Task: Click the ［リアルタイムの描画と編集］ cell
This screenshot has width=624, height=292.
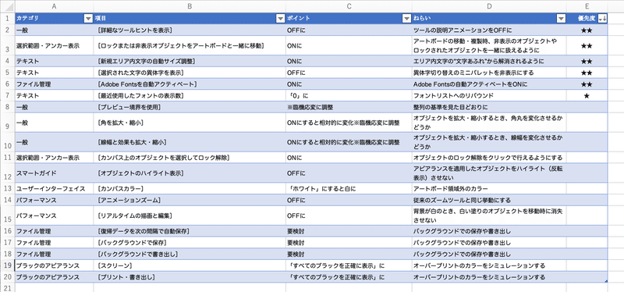Action: pyautogui.click(x=190, y=215)
